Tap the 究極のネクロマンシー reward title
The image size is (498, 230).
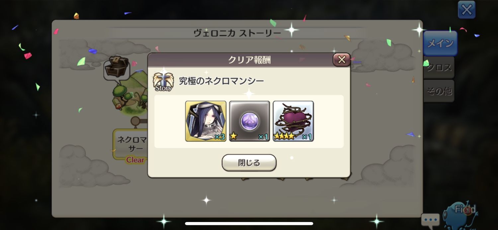[221, 81]
